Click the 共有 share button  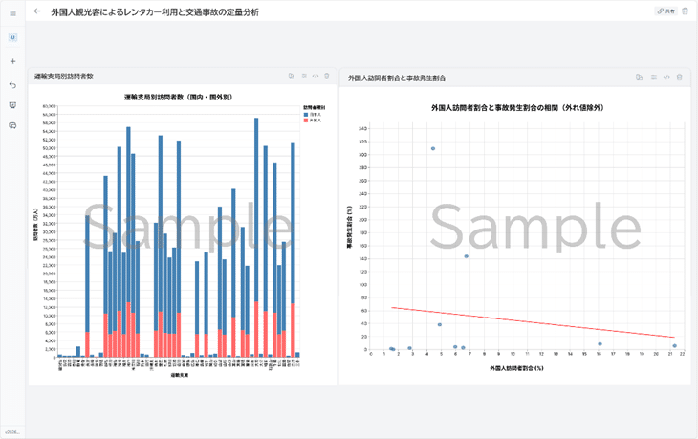point(665,11)
